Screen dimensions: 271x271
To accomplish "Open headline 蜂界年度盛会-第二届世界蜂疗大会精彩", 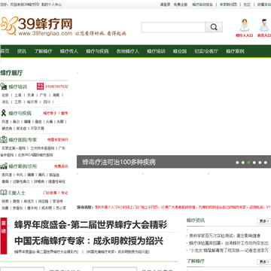I will 90,225.
